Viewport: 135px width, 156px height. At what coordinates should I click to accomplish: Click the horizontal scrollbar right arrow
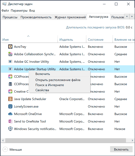point(132,140)
